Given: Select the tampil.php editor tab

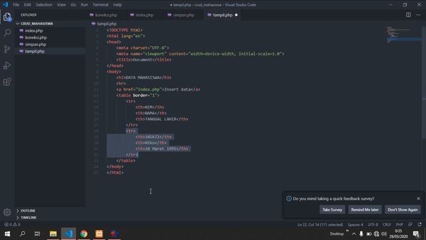Looking at the screenshot, I should pos(222,15).
